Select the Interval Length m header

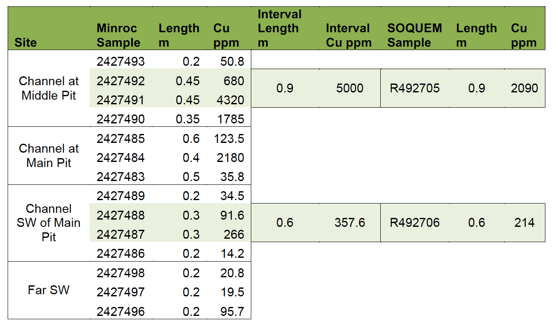click(x=280, y=28)
